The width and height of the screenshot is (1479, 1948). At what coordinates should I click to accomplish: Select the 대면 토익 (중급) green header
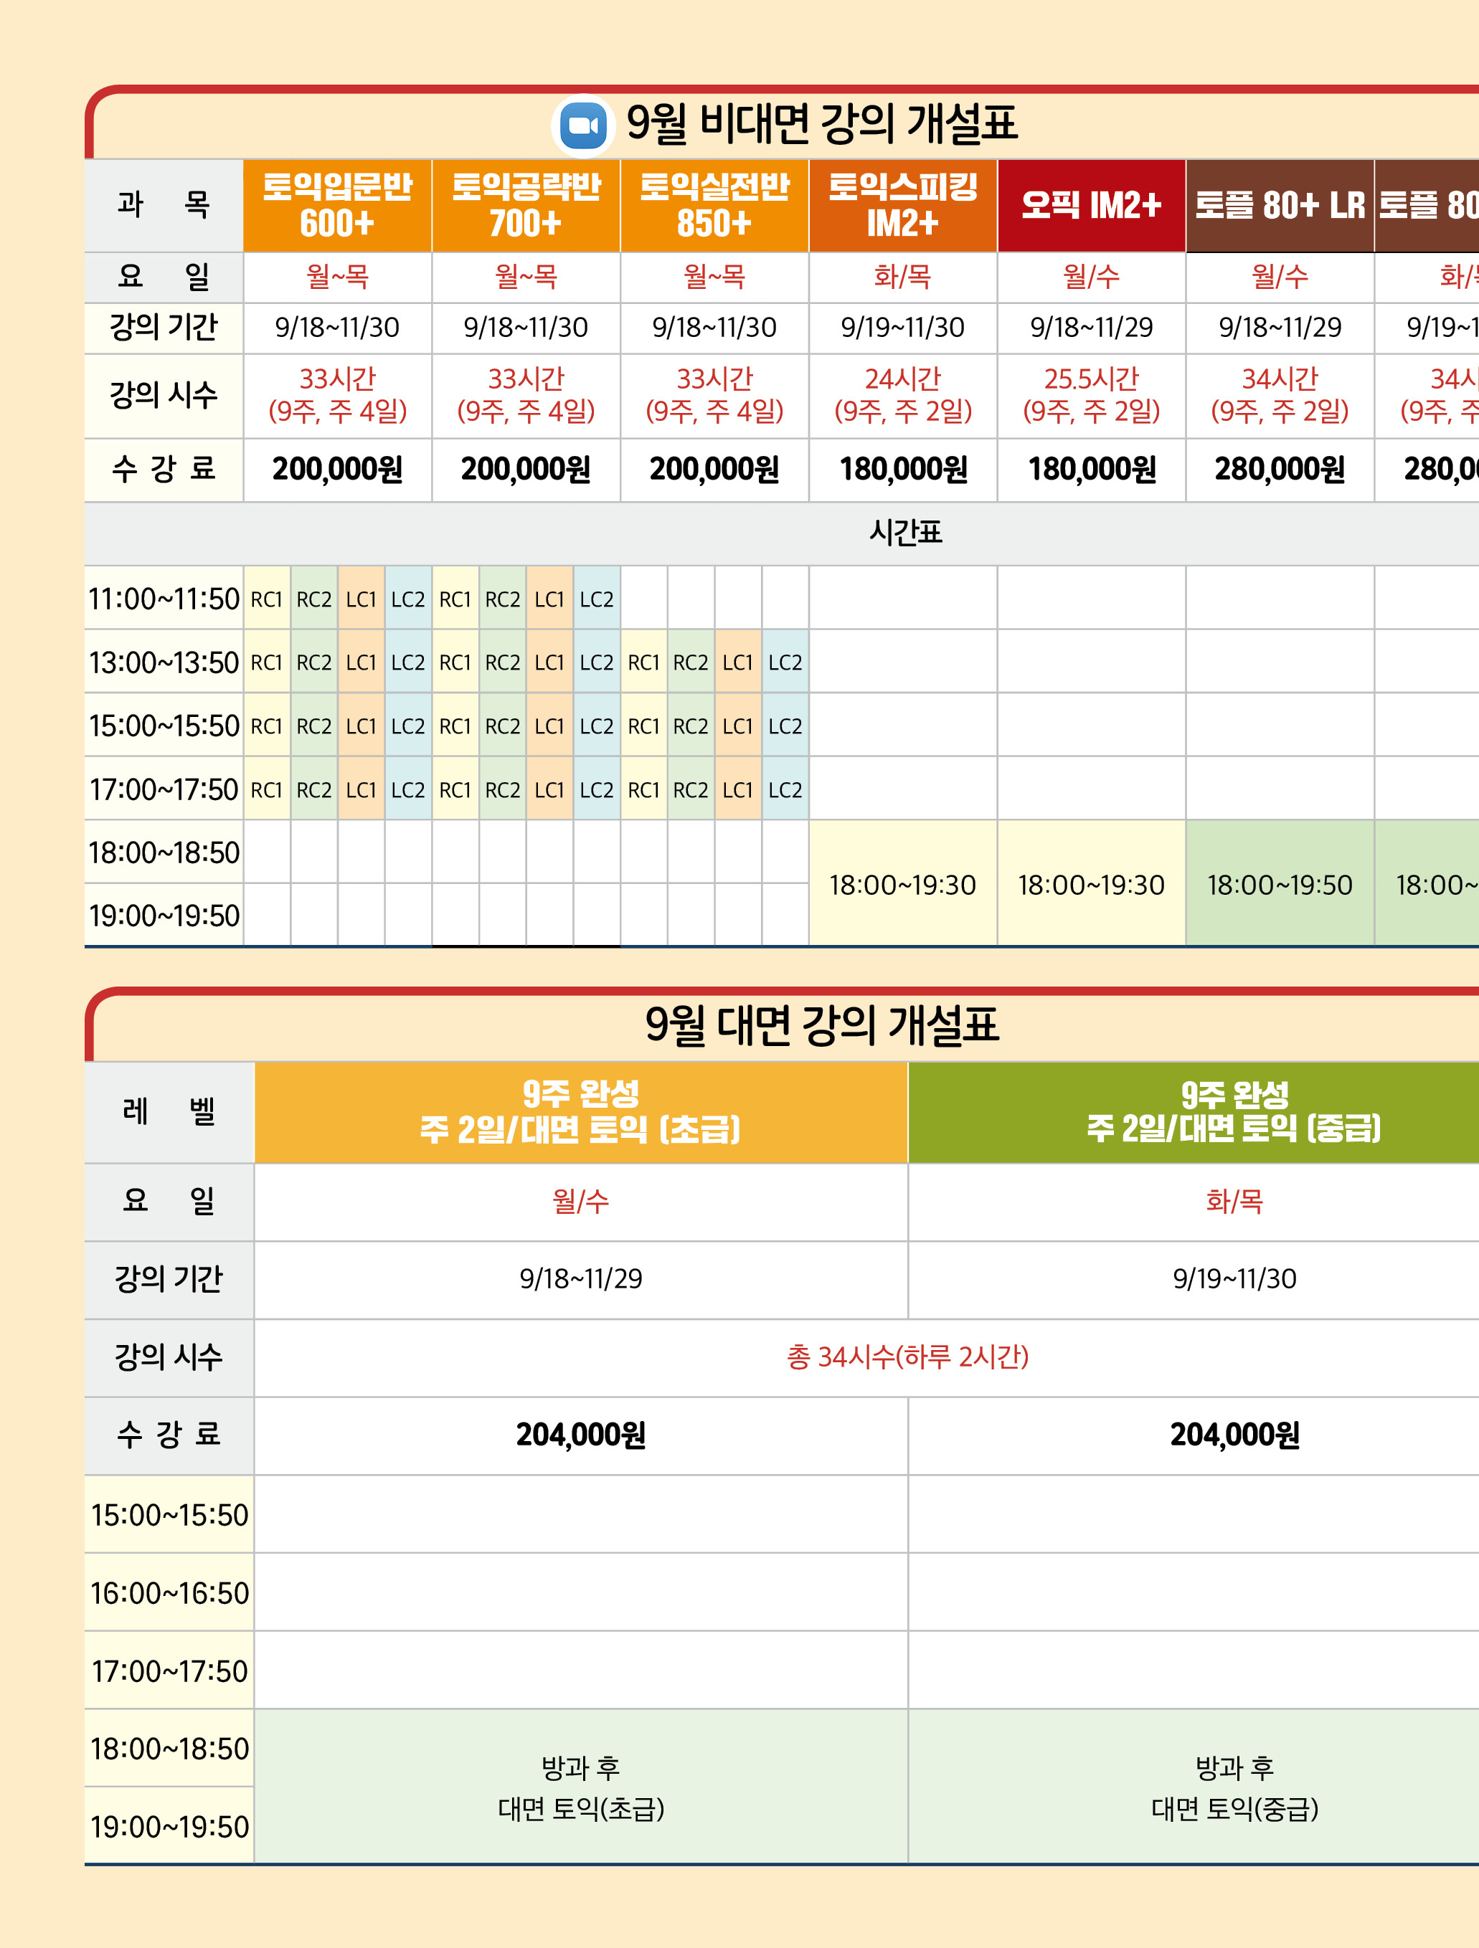pos(1233,1111)
